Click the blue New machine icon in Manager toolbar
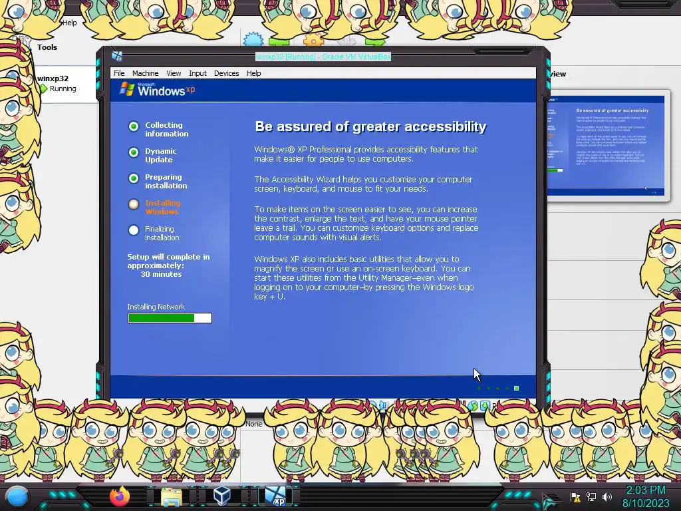 (x=253, y=39)
